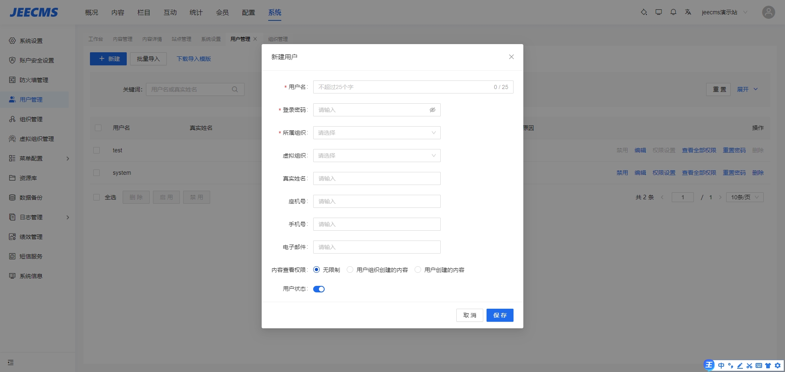Click the monitor preview icon in header
Viewport: 785px width, 372px height.
(x=659, y=12)
